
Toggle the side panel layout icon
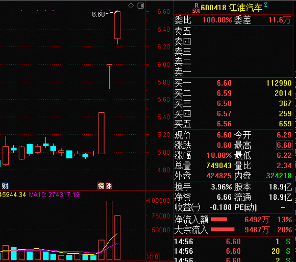pos(141,6)
